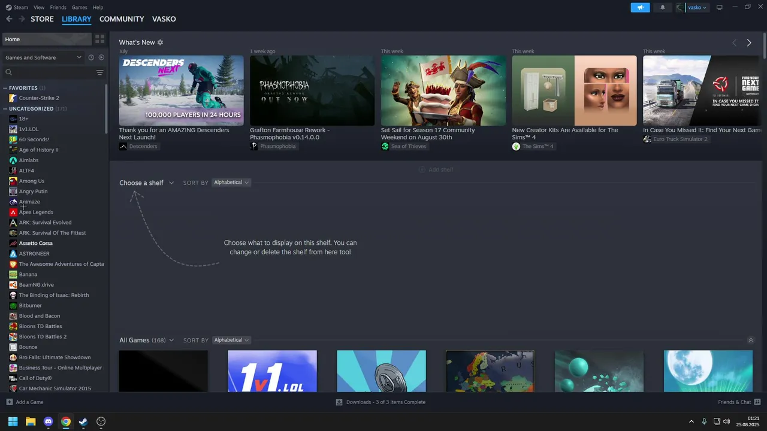
Task: Go back with the left arrow
Action: point(9,19)
